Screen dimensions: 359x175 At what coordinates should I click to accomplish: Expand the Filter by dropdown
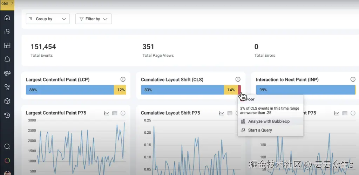[94, 19]
